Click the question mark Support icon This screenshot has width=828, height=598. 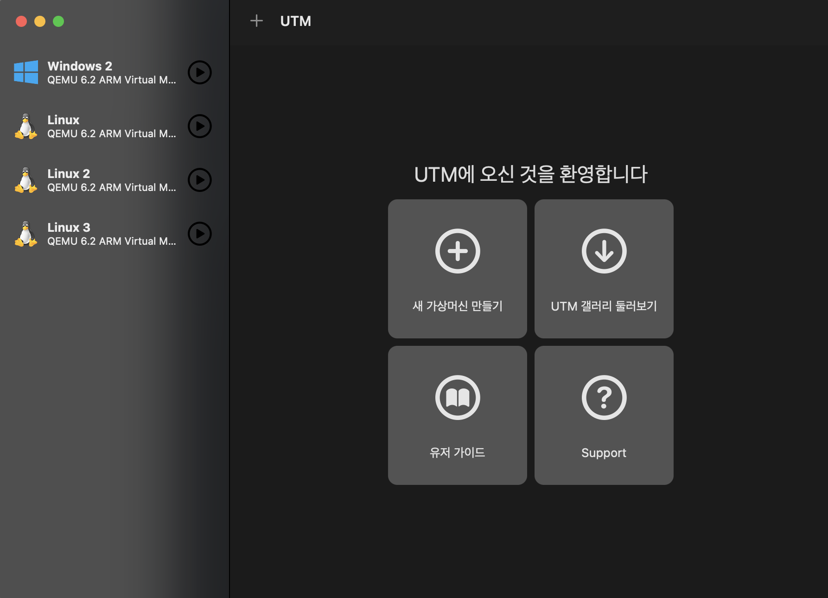click(604, 397)
